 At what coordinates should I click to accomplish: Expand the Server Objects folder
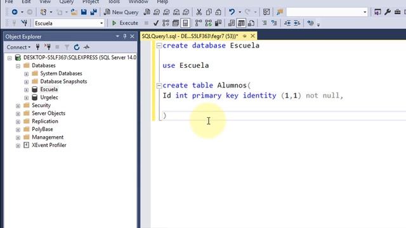pos(18,114)
